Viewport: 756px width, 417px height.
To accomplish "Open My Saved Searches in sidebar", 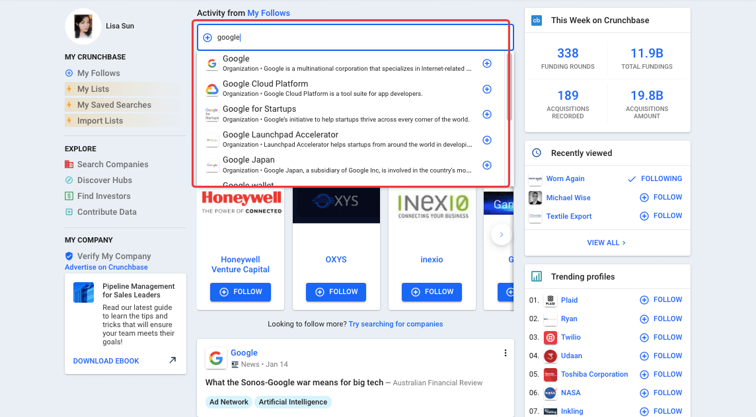I will click(114, 105).
